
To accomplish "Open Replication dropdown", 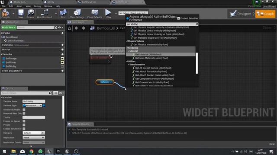I will coord(34,138).
